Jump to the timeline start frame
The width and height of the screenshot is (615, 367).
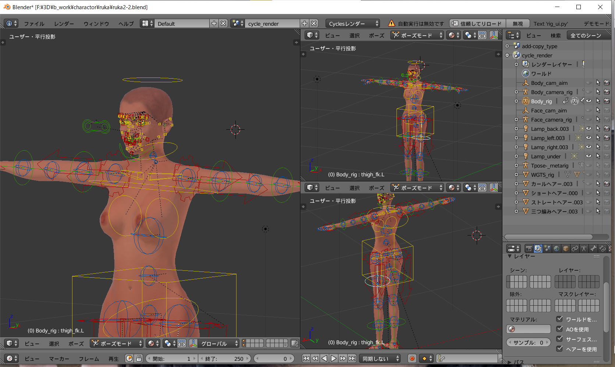[306, 359]
